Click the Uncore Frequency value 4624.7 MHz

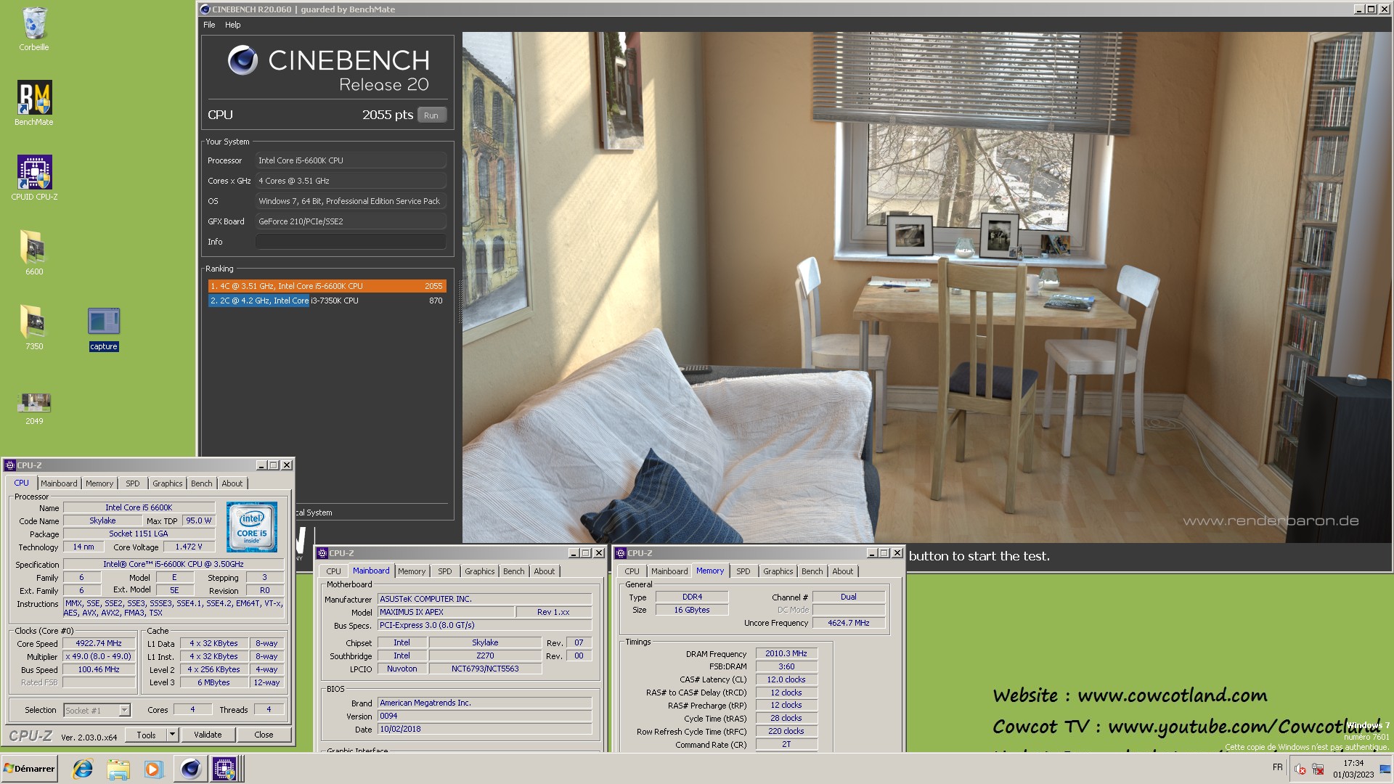pos(849,624)
